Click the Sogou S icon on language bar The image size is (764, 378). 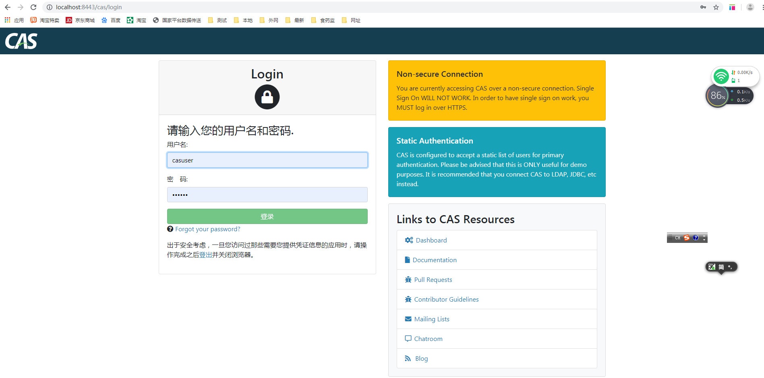pyautogui.click(x=687, y=238)
